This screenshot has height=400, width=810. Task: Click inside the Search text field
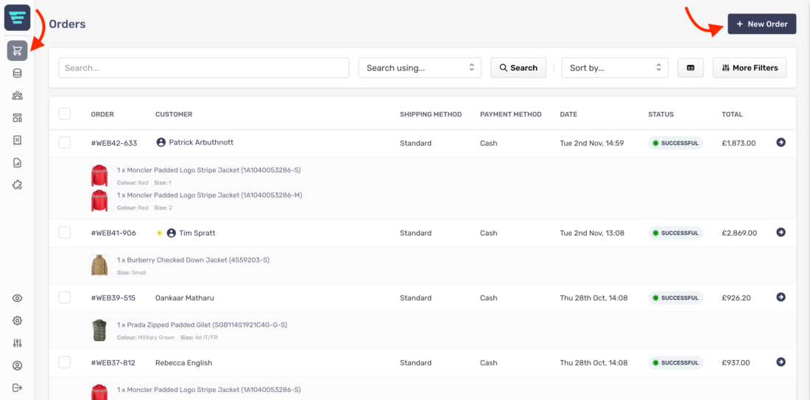click(x=204, y=68)
